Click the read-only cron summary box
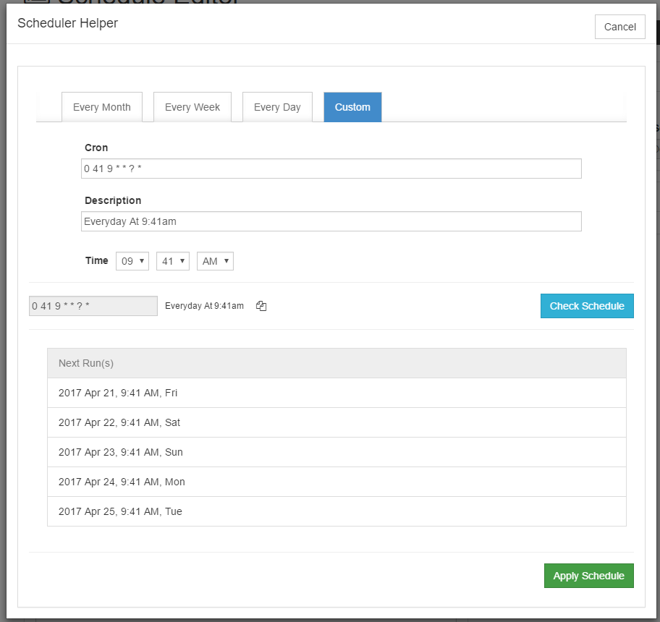 93,306
